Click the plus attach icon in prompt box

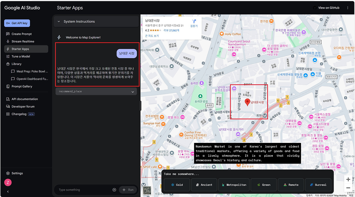click(114, 190)
